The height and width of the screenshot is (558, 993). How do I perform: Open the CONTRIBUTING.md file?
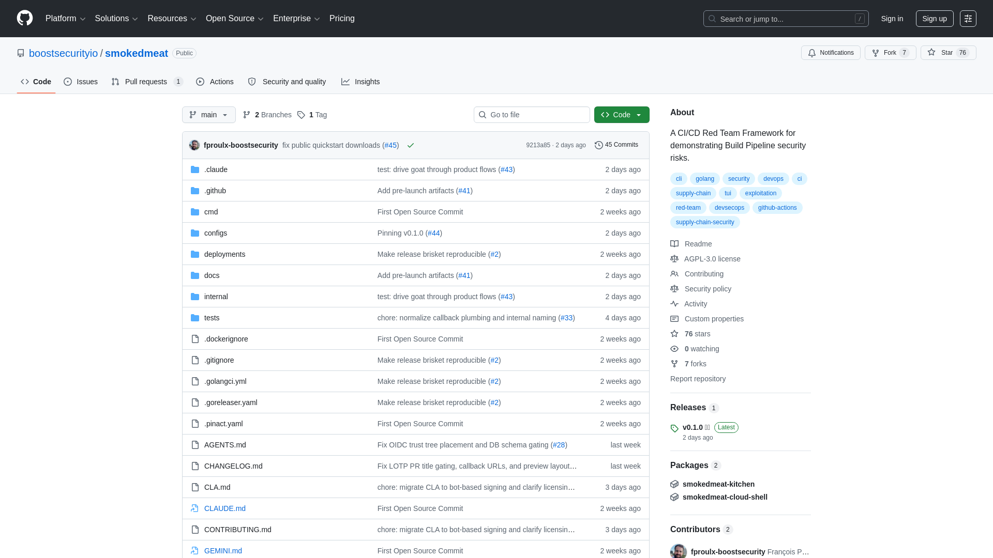click(x=237, y=530)
